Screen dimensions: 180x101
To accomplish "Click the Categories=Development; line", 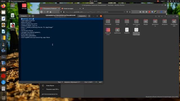I will (x=31, y=33).
